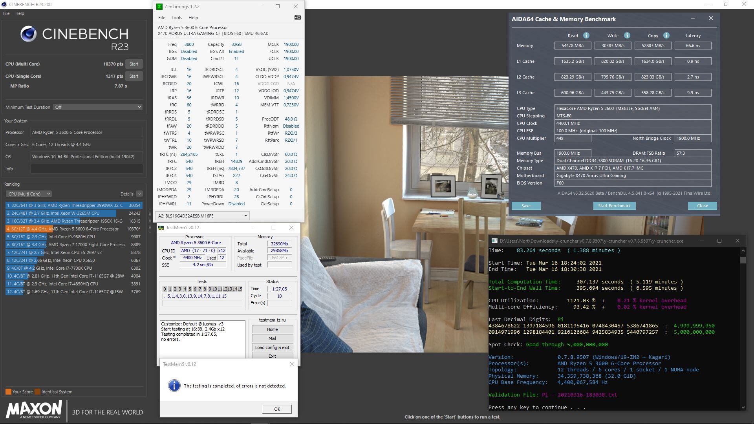Open ZenTimings File menu

pos(162,18)
